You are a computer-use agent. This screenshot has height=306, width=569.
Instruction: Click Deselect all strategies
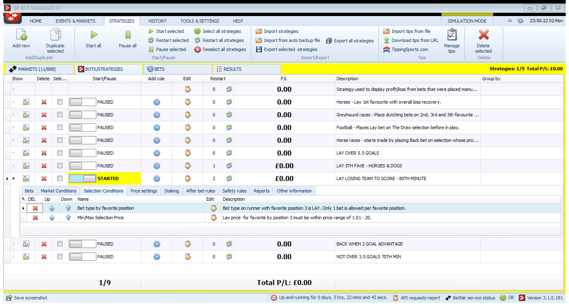220,49
